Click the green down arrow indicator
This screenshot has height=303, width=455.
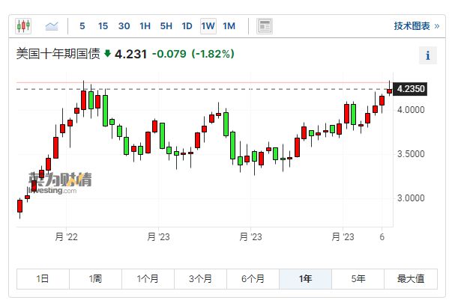tap(107, 53)
